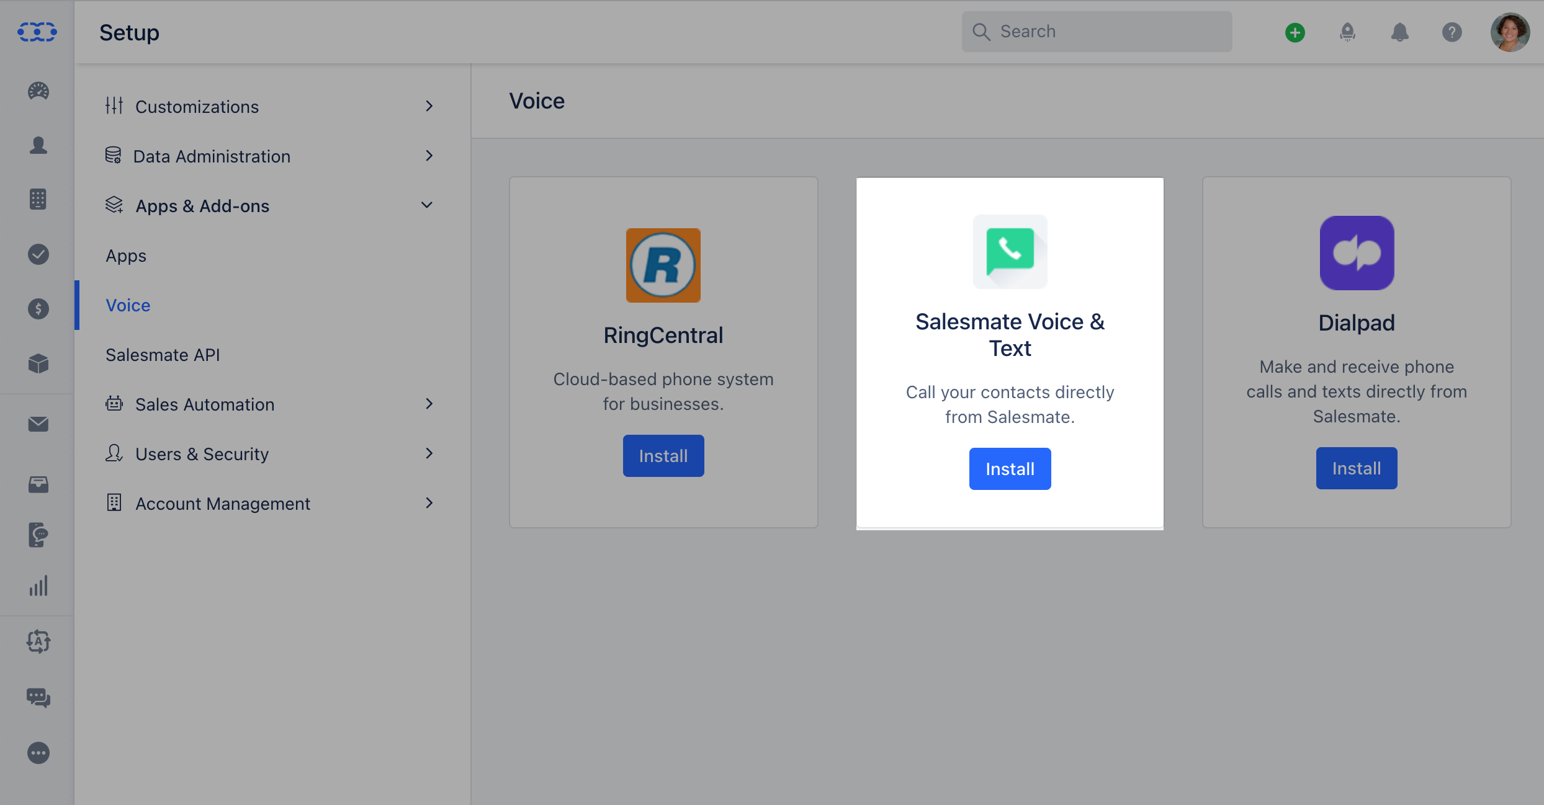Viewport: 1544px width, 805px height.
Task: Click the search magnifier icon
Action: coord(981,32)
